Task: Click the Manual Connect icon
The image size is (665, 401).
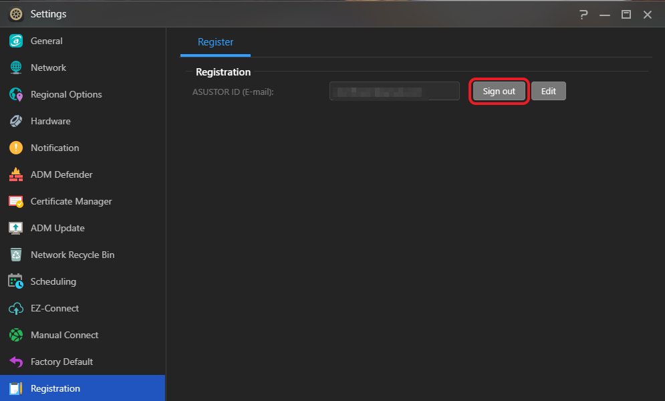Action: pos(16,335)
